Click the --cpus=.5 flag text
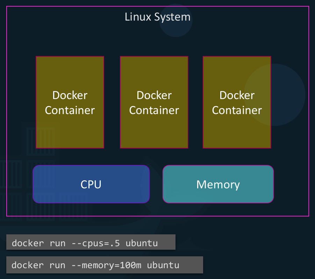315x279 pixels. click(x=96, y=243)
